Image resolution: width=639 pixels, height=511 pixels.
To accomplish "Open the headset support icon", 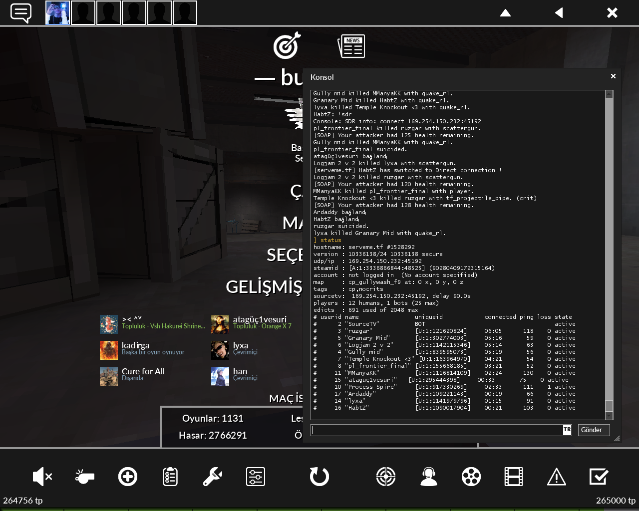I will 429,477.
